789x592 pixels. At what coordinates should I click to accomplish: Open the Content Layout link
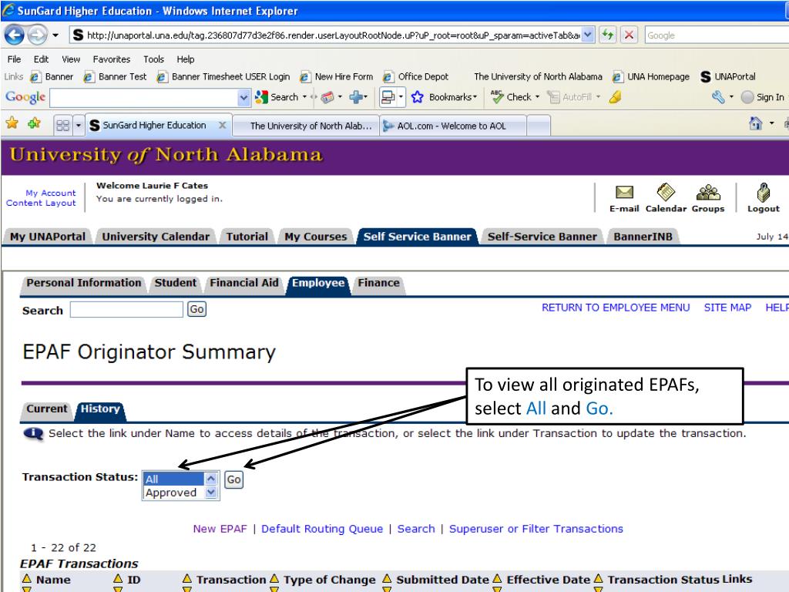click(41, 203)
